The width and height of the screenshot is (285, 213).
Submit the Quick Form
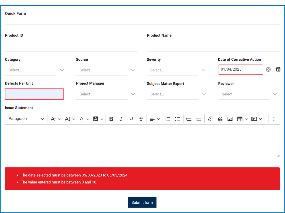[x=142, y=202]
